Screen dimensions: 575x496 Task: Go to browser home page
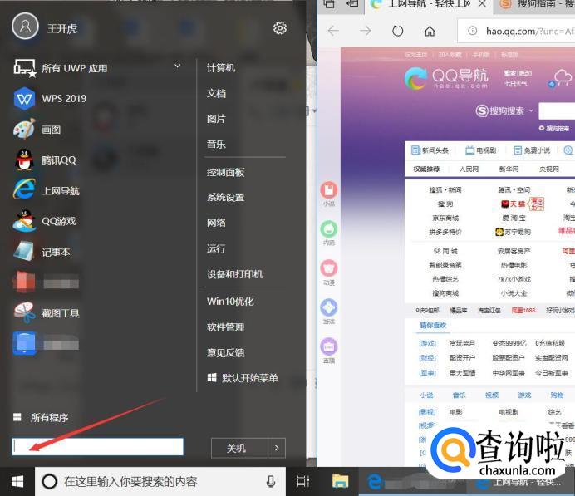click(x=430, y=32)
